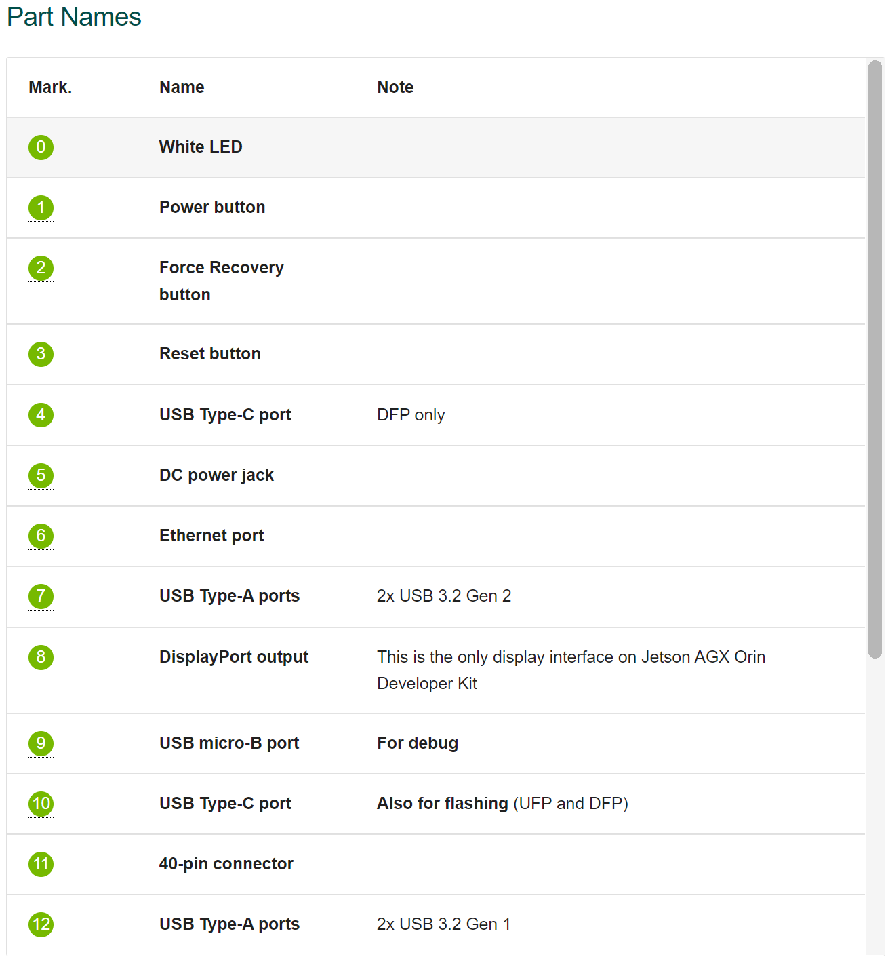The image size is (888, 961).
Task: Click the Note column header
Action: click(x=395, y=87)
